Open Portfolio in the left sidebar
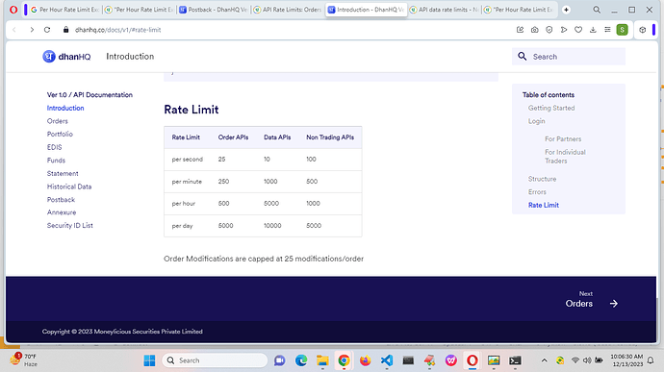 (x=60, y=135)
